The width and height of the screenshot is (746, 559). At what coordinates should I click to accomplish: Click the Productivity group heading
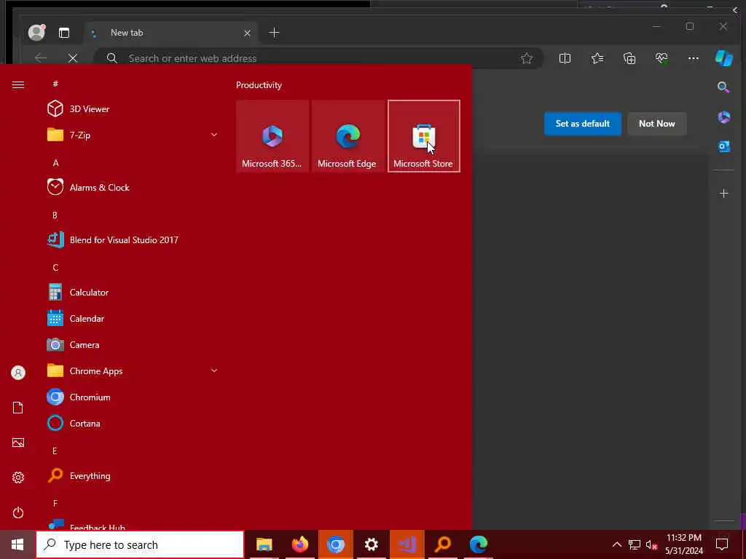(259, 85)
